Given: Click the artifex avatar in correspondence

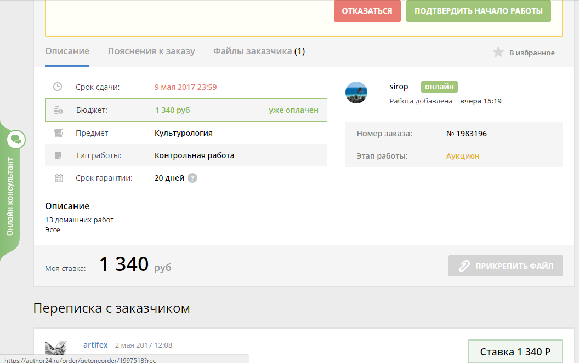Looking at the screenshot, I should [56, 350].
